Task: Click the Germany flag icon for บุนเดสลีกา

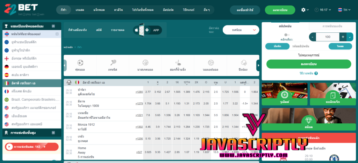Action: tap(7, 67)
